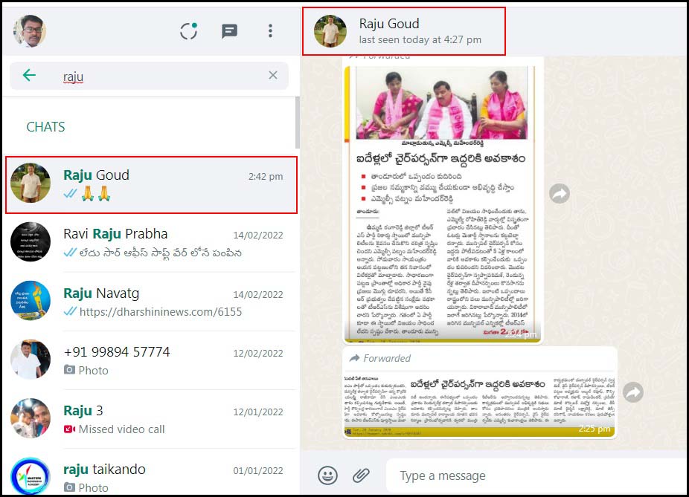The height and width of the screenshot is (497, 689).
Task: Open your own profile picture
Action: pyautogui.click(x=28, y=31)
